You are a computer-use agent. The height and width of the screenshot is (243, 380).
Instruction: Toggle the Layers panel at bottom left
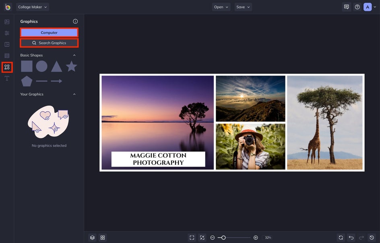pyautogui.click(x=92, y=237)
